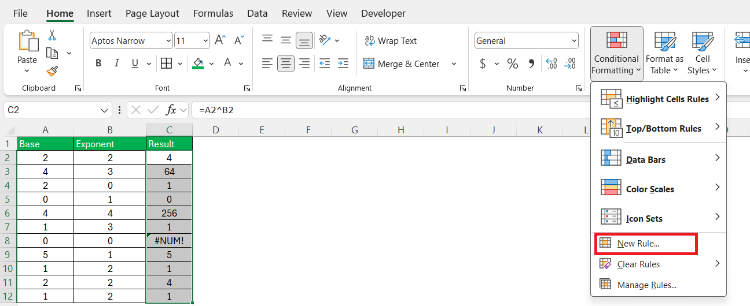
Task: Click the Orientation text angle icon
Action: tap(325, 40)
